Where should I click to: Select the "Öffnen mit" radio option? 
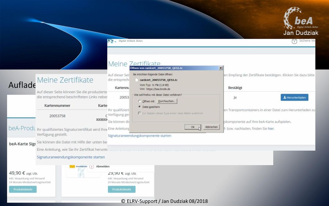(x=140, y=101)
